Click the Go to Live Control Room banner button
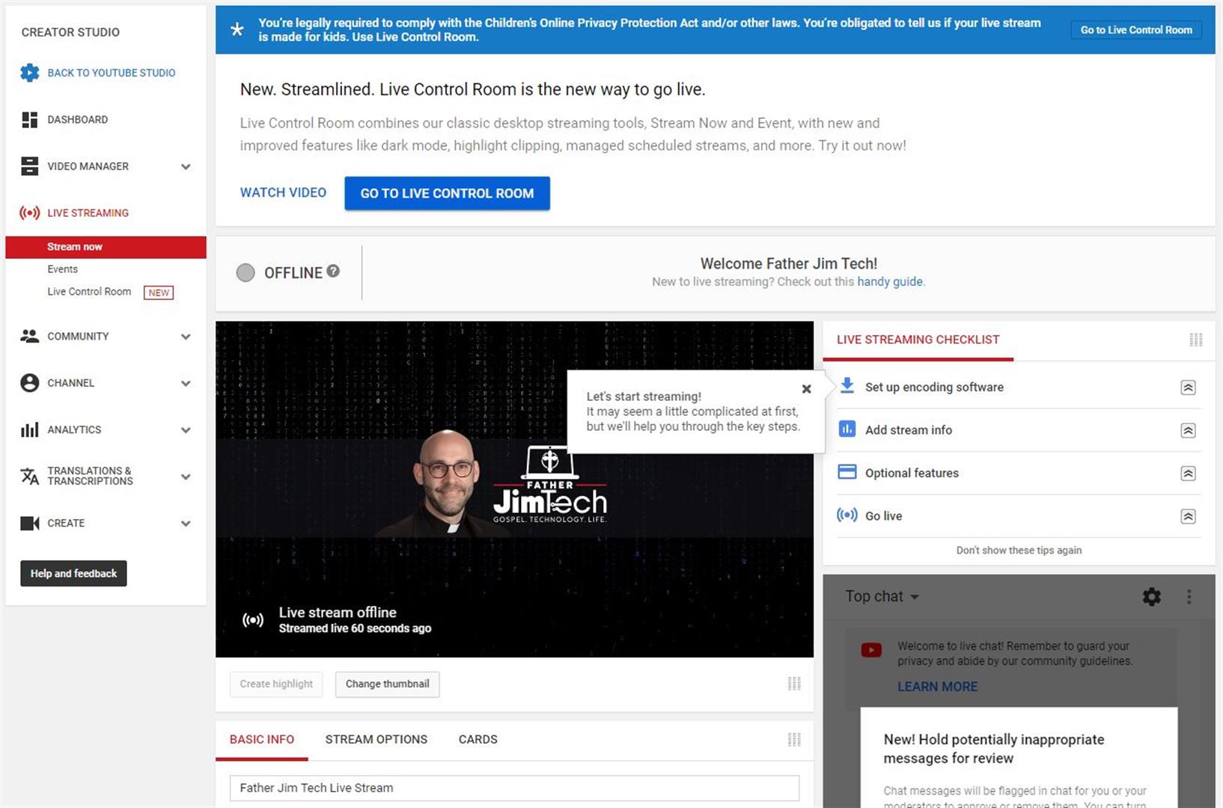This screenshot has height=808, width=1223. click(1136, 30)
